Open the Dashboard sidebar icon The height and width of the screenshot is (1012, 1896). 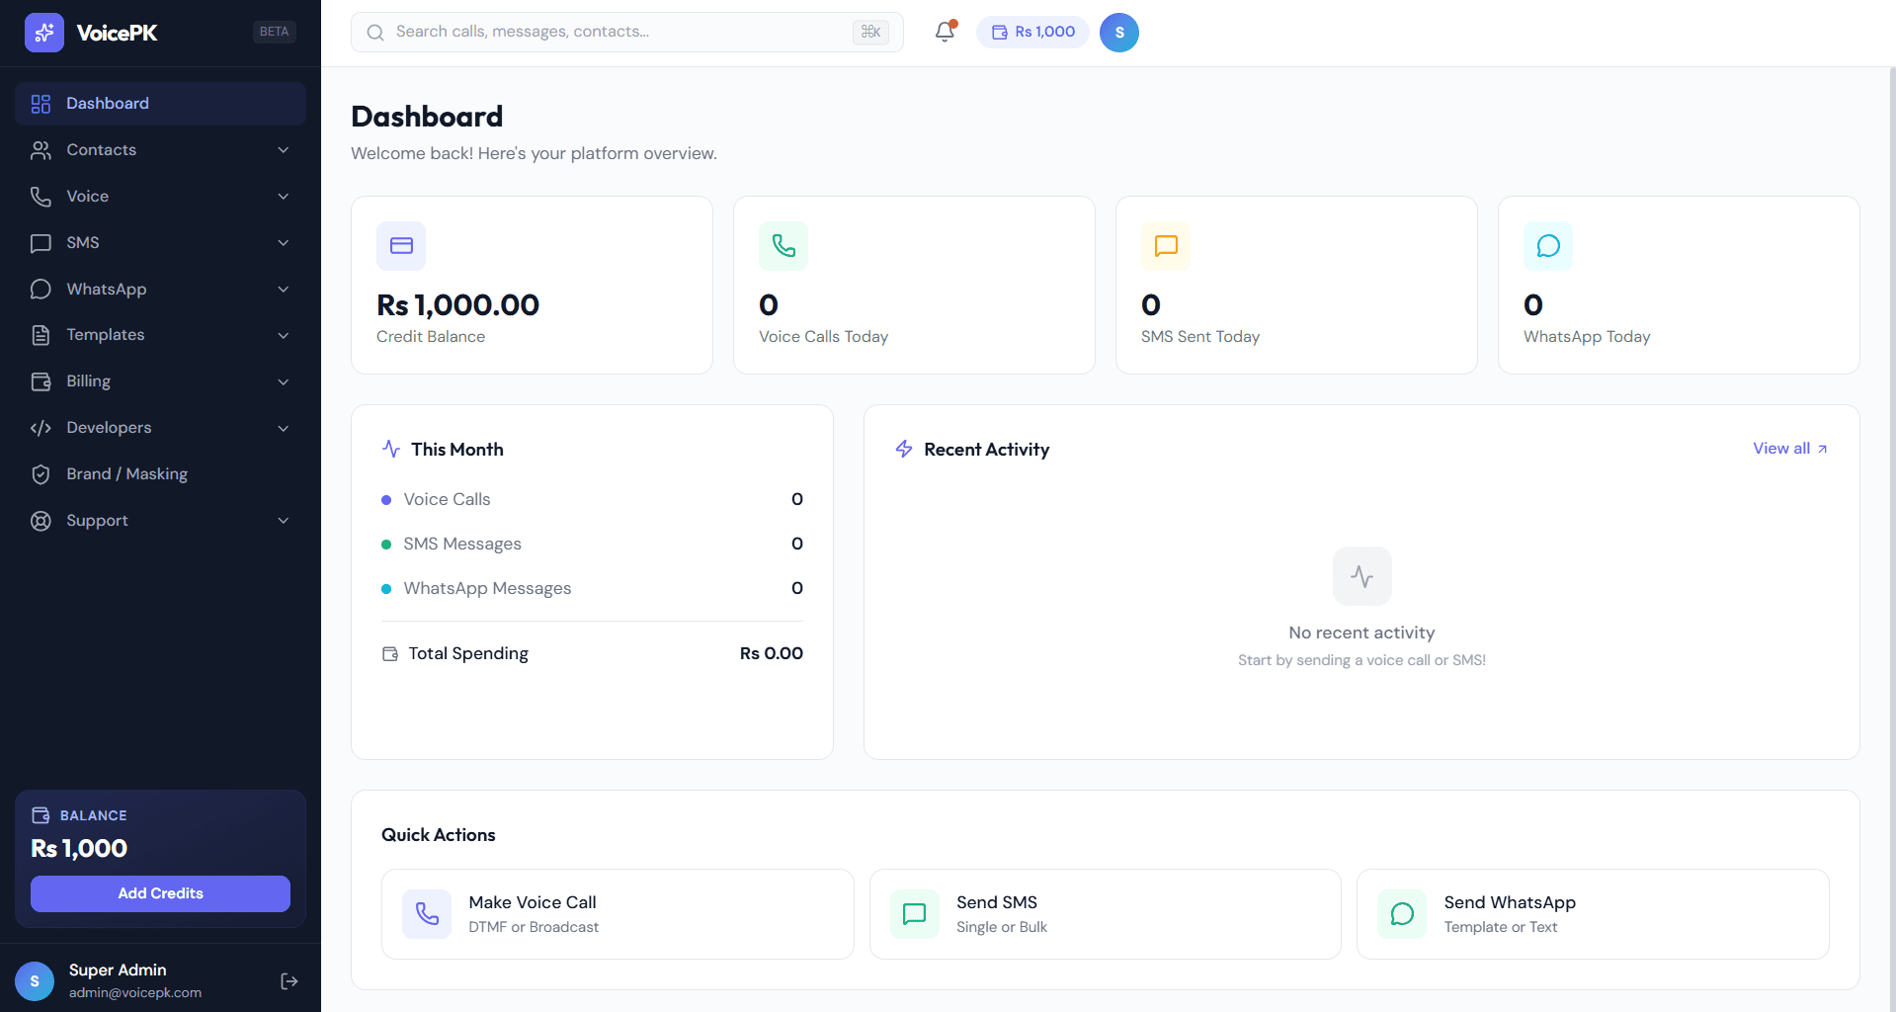pyautogui.click(x=40, y=103)
